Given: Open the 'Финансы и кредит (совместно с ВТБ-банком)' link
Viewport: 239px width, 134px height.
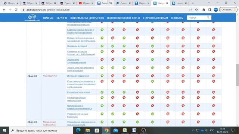Looking at the screenshot, I should (81, 53).
